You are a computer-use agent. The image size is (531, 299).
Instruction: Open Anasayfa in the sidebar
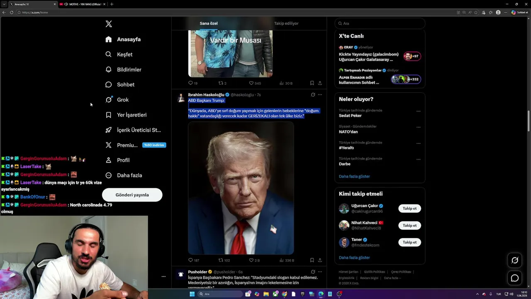click(x=123, y=39)
